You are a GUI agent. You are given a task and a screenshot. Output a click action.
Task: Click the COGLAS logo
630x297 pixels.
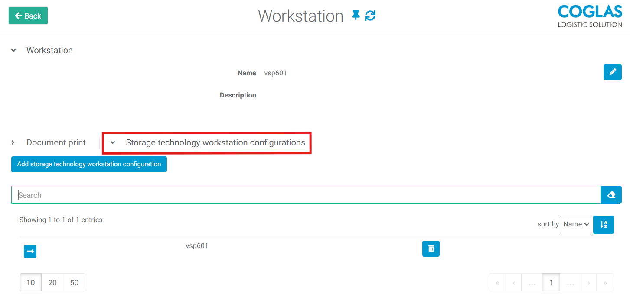coord(590,16)
